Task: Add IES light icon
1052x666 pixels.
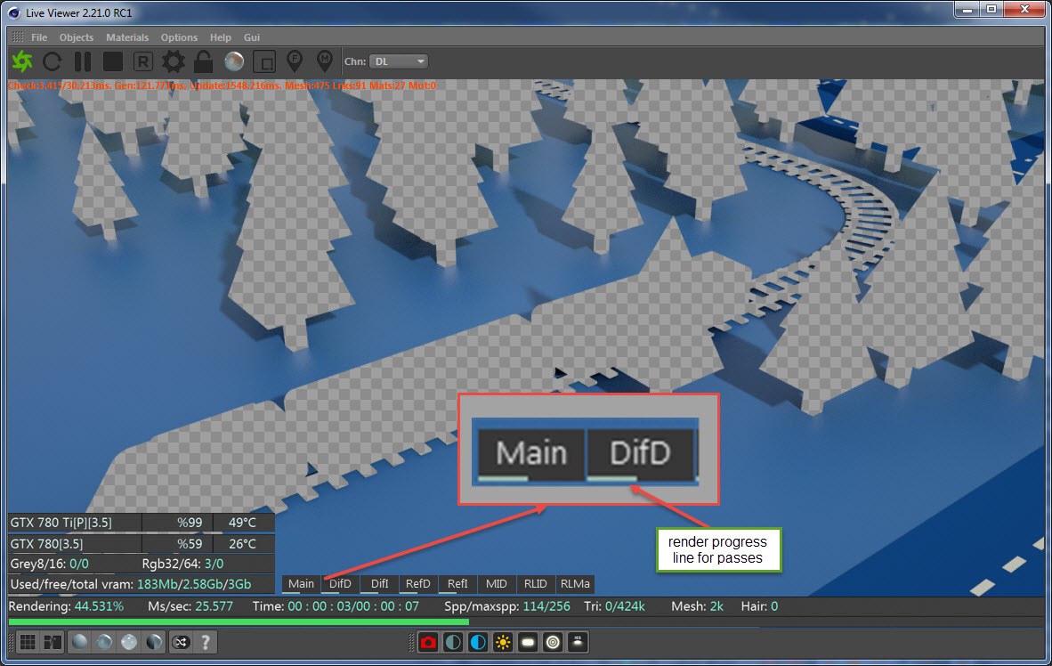Action: pos(578,643)
